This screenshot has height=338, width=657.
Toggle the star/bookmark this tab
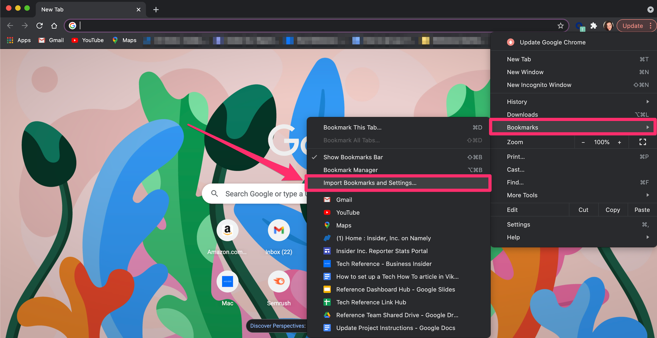tap(561, 26)
